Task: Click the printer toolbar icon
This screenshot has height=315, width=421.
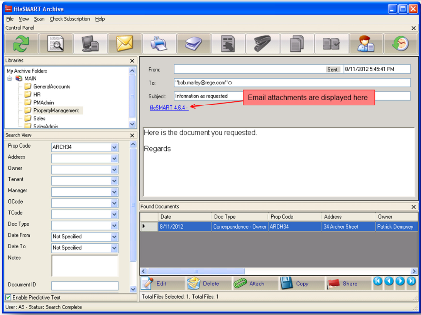Action: (x=159, y=44)
